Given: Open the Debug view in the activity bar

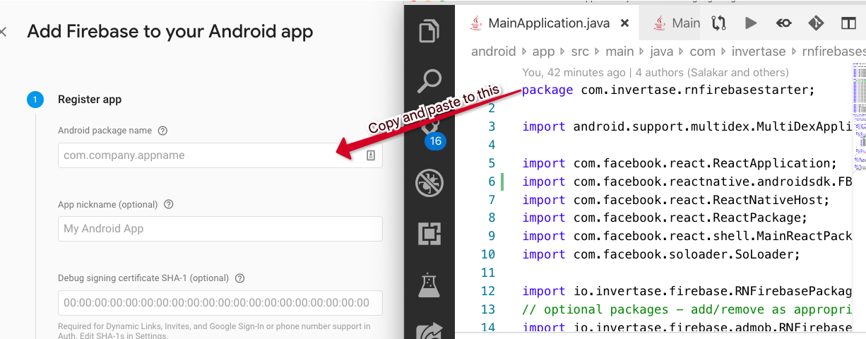Looking at the screenshot, I should click(x=429, y=183).
